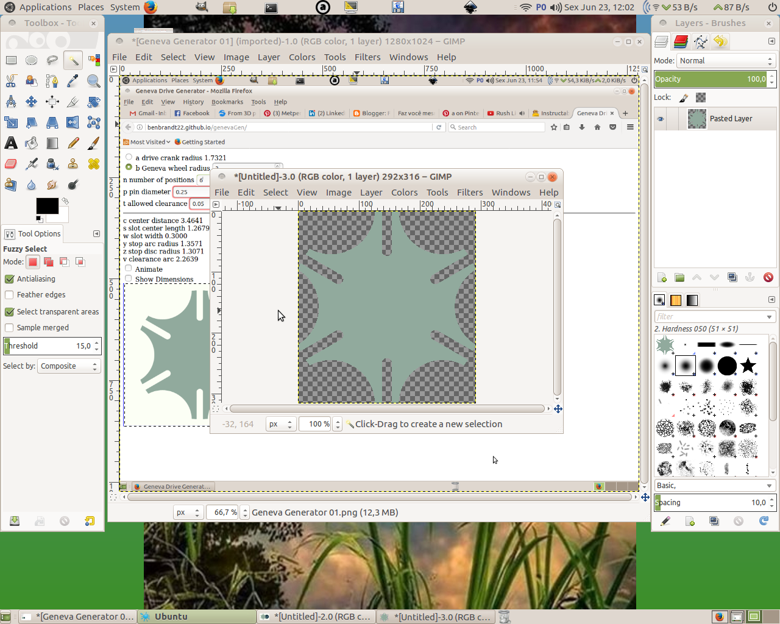Select the Paintbrush tool
Viewport: 780px width, 624px height.
tap(94, 143)
